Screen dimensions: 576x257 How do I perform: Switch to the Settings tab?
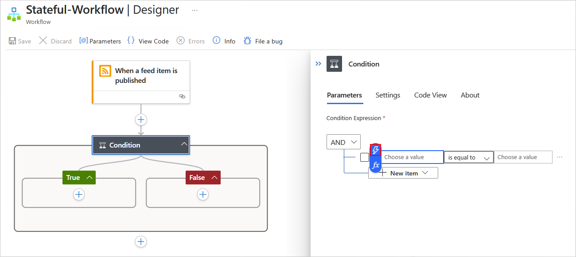tap(388, 95)
